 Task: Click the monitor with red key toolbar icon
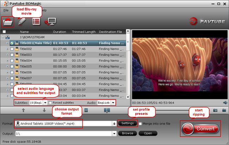(50, 21)
